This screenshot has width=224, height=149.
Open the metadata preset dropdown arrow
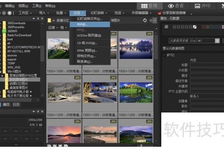[217, 41]
